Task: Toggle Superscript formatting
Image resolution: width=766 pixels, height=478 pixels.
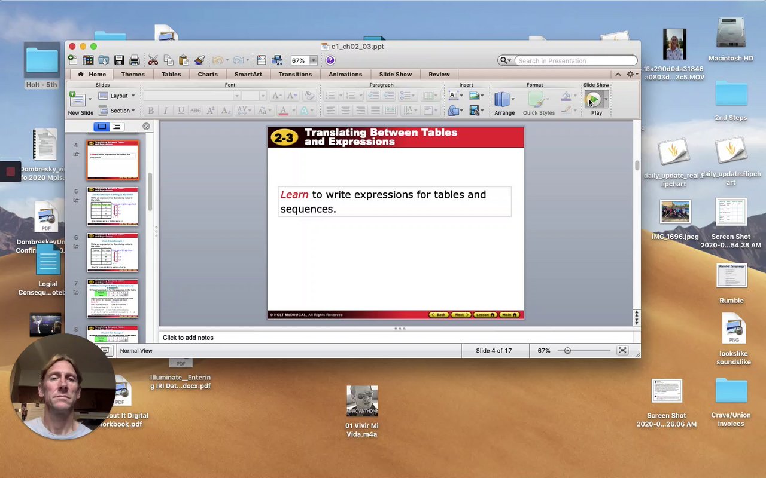Action: (211, 111)
